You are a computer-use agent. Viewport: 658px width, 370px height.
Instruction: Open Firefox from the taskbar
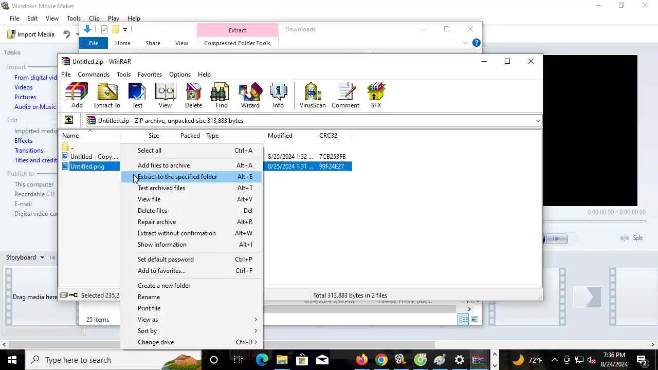(362, 360)
